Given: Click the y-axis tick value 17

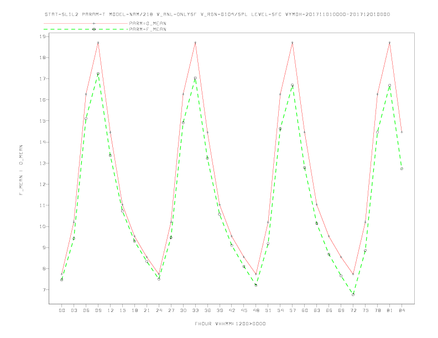Looking at the screenshot, I should 43,78.
